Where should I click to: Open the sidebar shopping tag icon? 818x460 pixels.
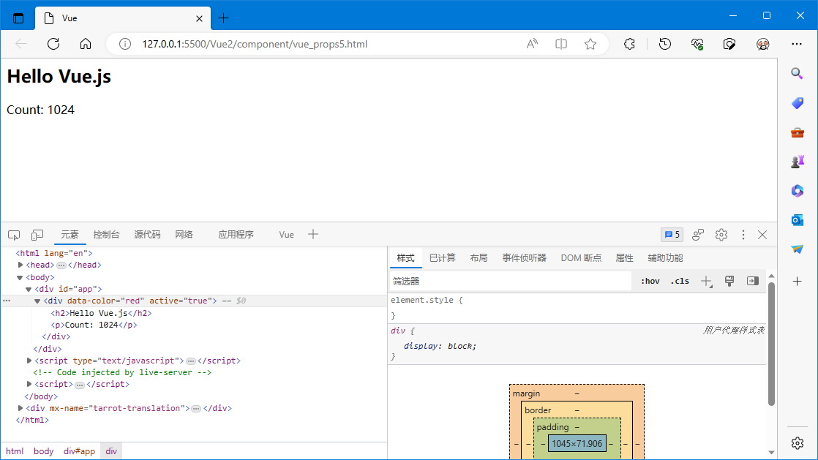pyautogui.click(x=797, y=103)
